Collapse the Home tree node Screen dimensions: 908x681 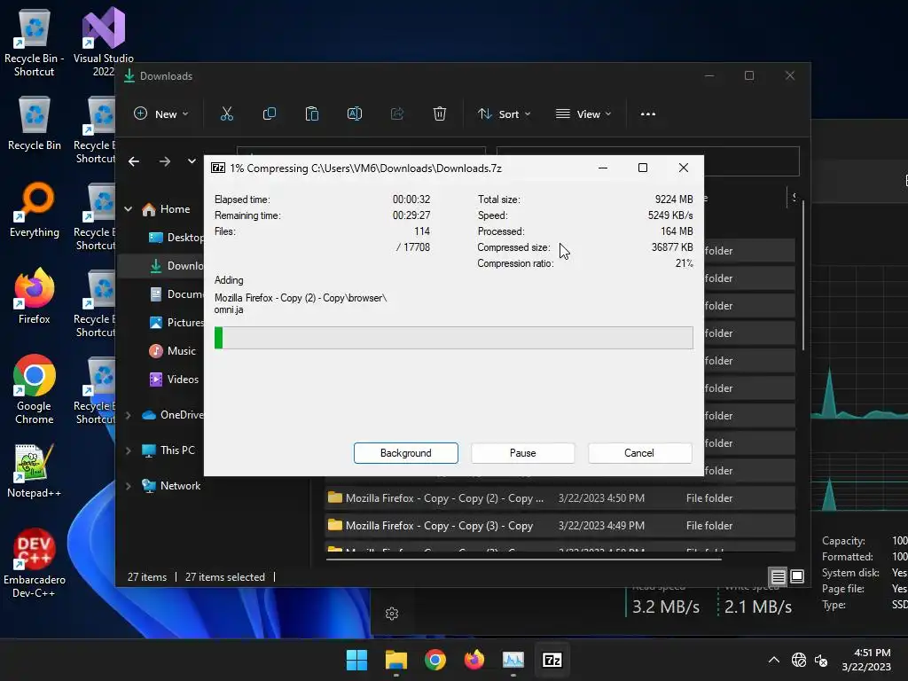(x=128, y=209)
